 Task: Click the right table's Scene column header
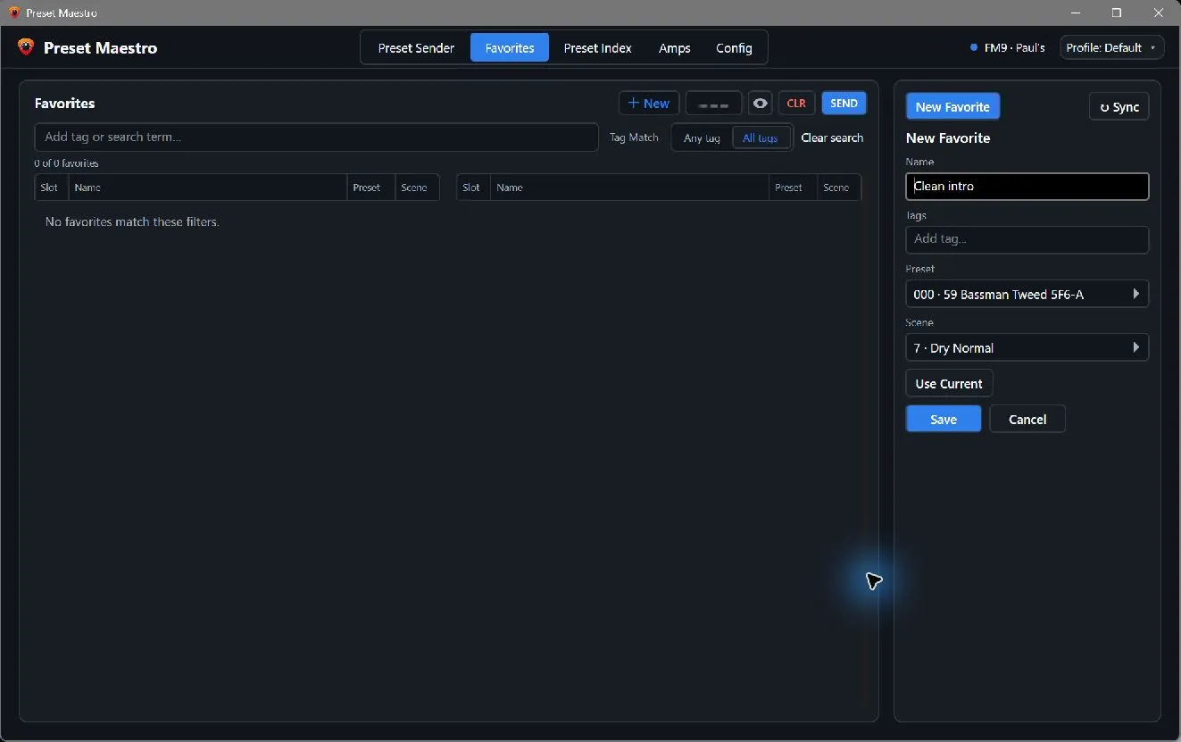tap(838, 188)
